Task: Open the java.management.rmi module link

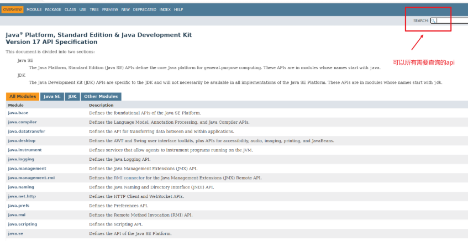Action: click(x=31, y=177)
